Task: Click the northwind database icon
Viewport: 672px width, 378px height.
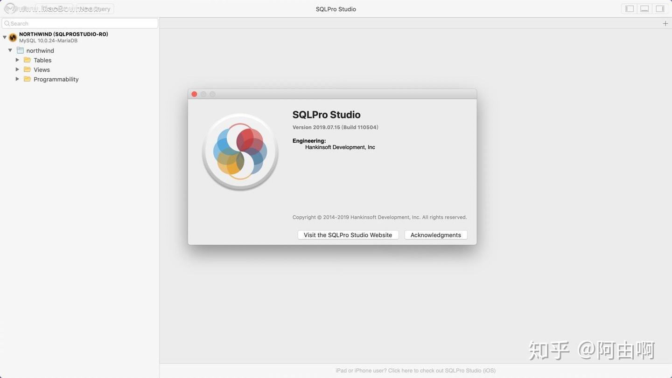Action: click(20, 50)
